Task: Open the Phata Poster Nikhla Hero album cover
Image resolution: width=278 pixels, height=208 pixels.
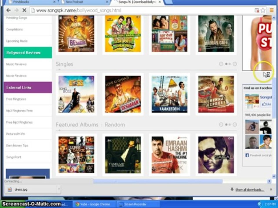Action: pos(123,34)
